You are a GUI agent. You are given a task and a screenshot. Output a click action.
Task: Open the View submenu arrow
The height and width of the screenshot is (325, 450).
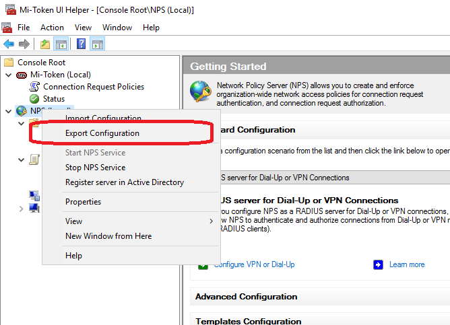click(212, 221)
